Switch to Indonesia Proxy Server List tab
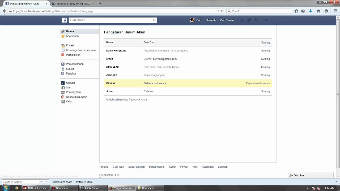Screen dimensions: 340x191 (x=73, y=4)
